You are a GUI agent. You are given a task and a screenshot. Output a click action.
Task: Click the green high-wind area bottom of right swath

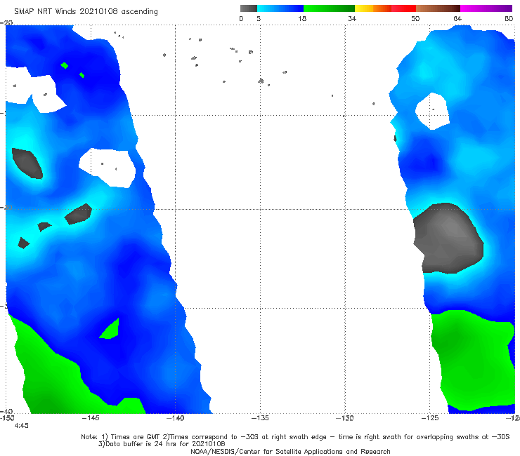(x=473, y=359)
